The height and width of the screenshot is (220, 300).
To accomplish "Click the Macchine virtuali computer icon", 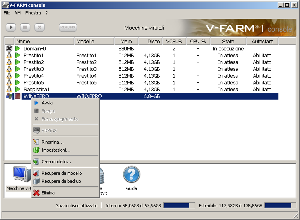I will 22,174.
